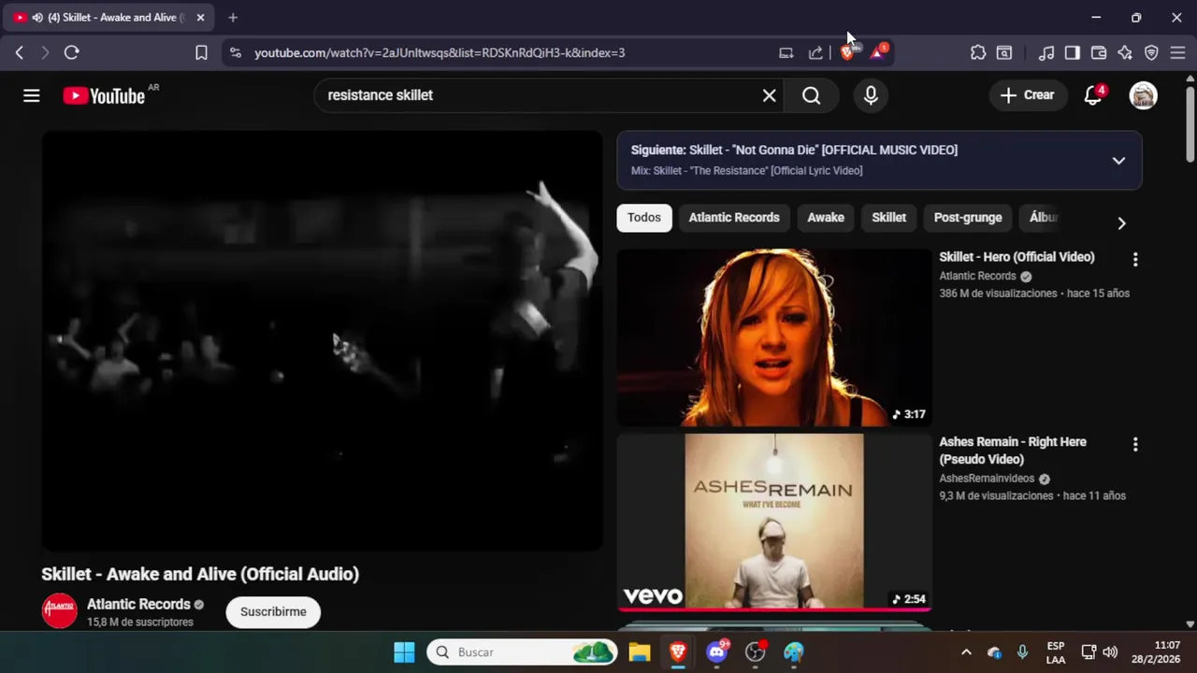
Task: Open Atlantic Records channel name link
Action: pyautogui.click(x=138, y=604)
